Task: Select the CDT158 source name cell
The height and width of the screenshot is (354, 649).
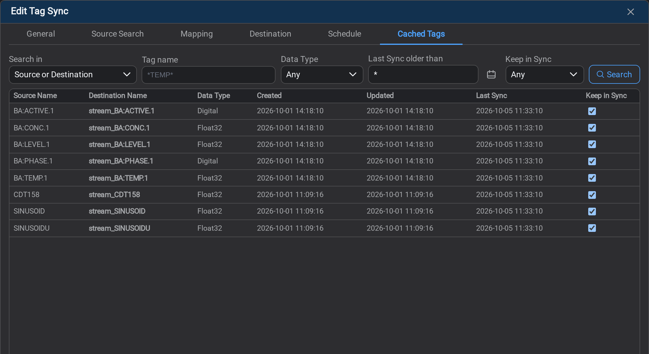Action: [x=26, y=195]
